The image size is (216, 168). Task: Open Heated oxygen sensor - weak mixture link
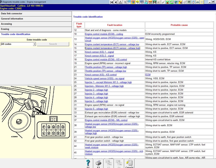(x=112, y=146)
